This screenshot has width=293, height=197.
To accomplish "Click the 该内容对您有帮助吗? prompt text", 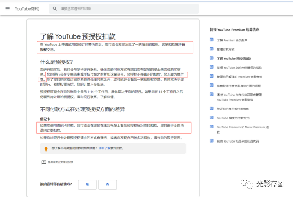I will point(56,184).
